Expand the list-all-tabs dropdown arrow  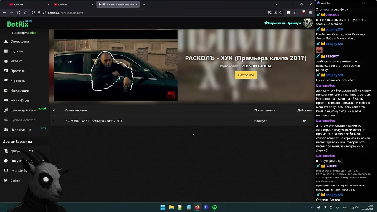pos(276,4)
